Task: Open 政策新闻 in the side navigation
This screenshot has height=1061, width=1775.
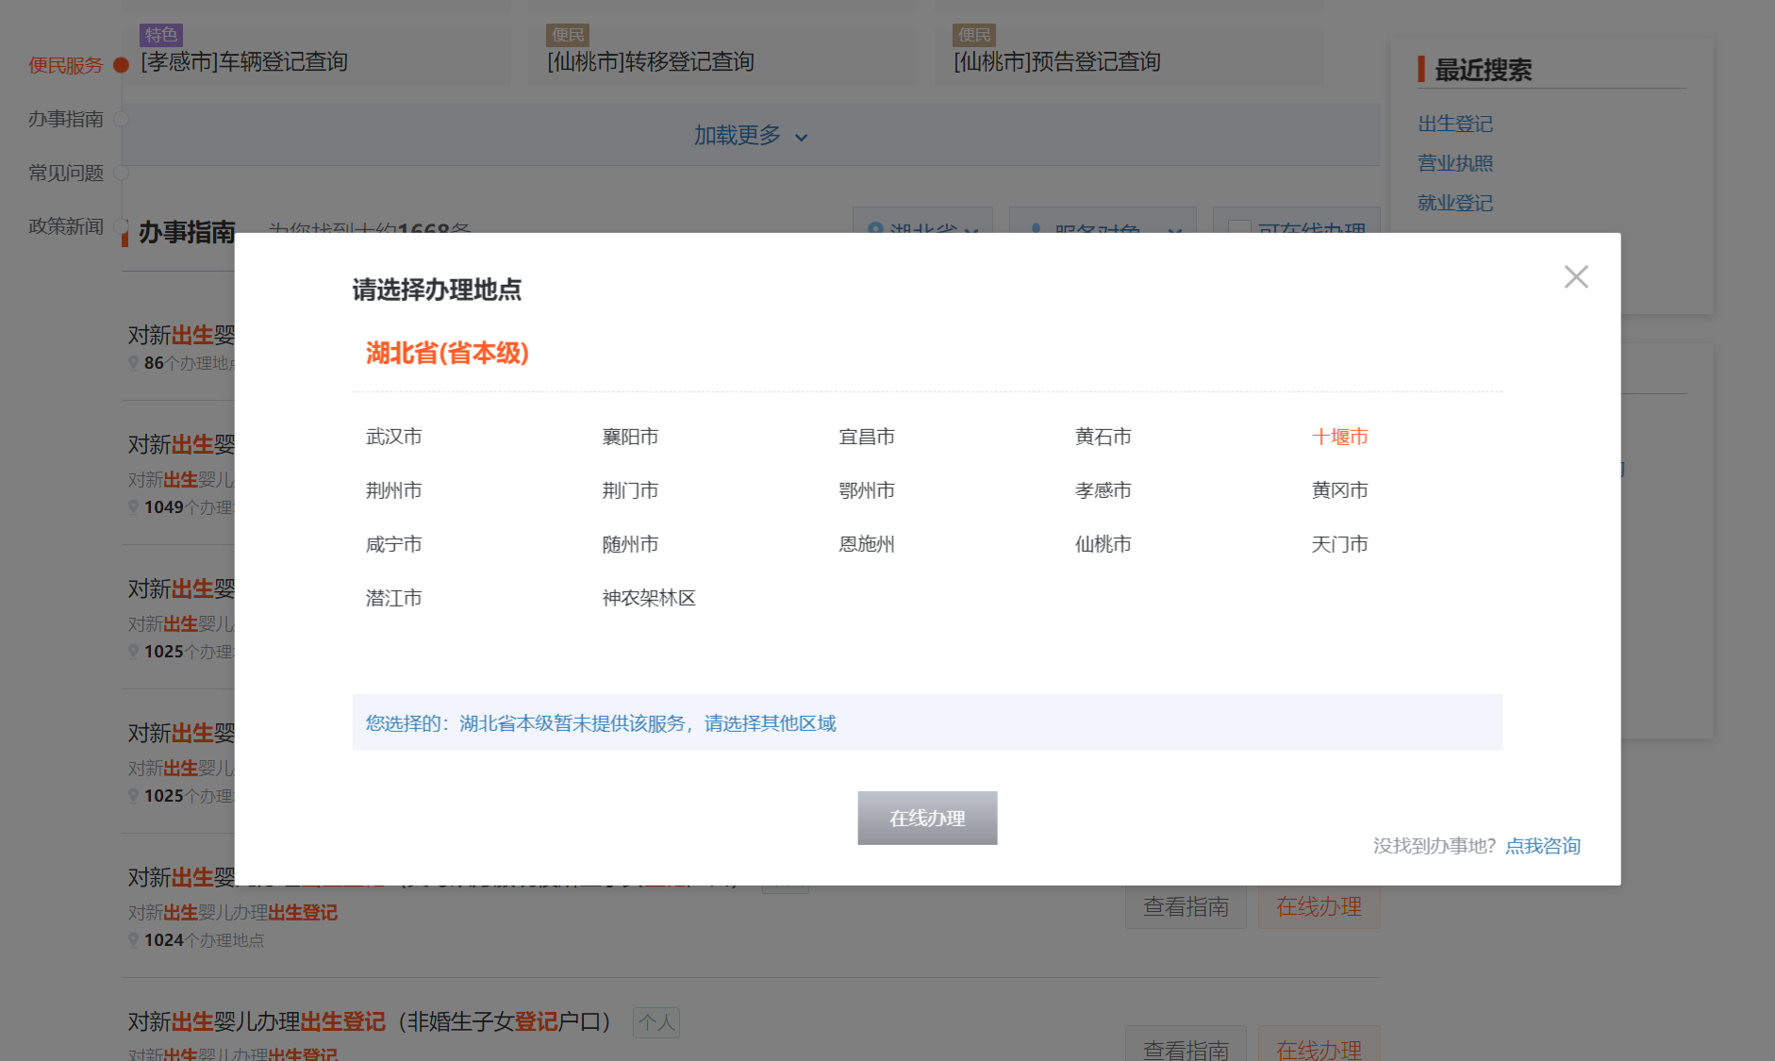Action: coord(65,226)
